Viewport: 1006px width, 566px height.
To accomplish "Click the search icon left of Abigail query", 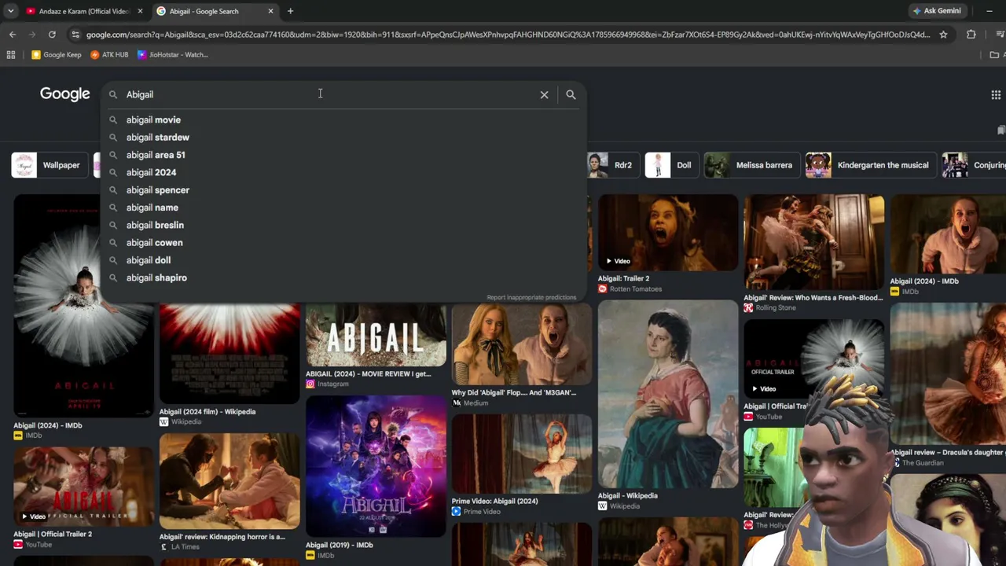I will tap(112, 94).
